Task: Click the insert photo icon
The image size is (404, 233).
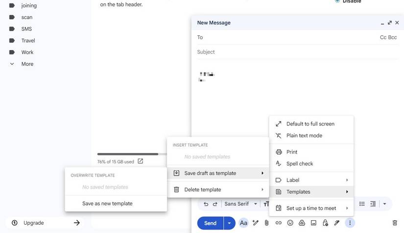Action: (313, 223)
